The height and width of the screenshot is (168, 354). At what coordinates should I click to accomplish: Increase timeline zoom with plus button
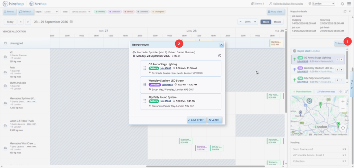click(x=255, y=22)
